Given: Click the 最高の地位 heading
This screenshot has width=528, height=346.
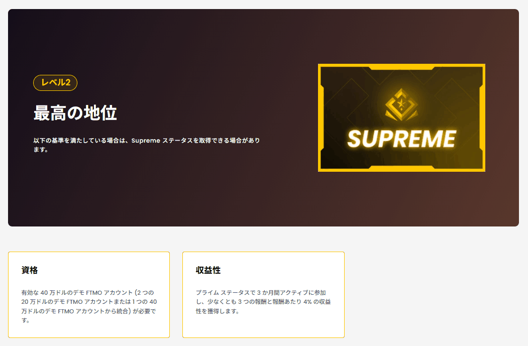Looking at the screenshot, I should coord(75,113).
